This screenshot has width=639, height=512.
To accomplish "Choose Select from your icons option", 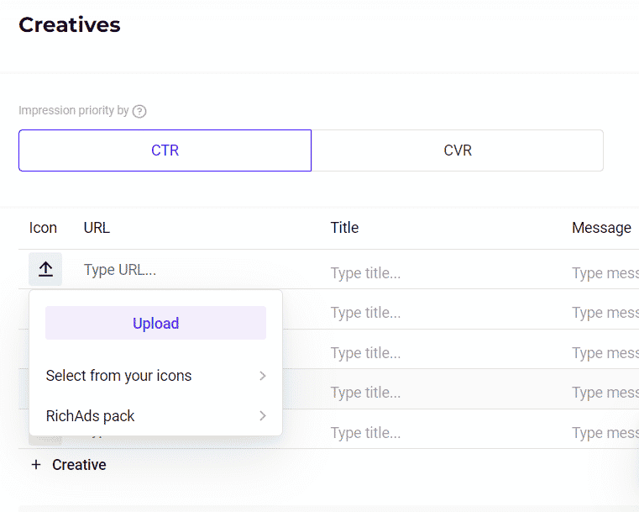I will (119, 376).
